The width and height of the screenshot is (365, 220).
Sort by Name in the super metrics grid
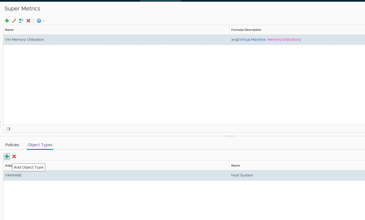tap(9, 30)
